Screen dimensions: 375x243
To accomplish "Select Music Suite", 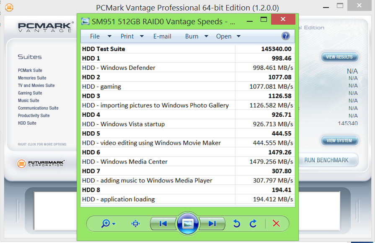I will pos(28,100).
